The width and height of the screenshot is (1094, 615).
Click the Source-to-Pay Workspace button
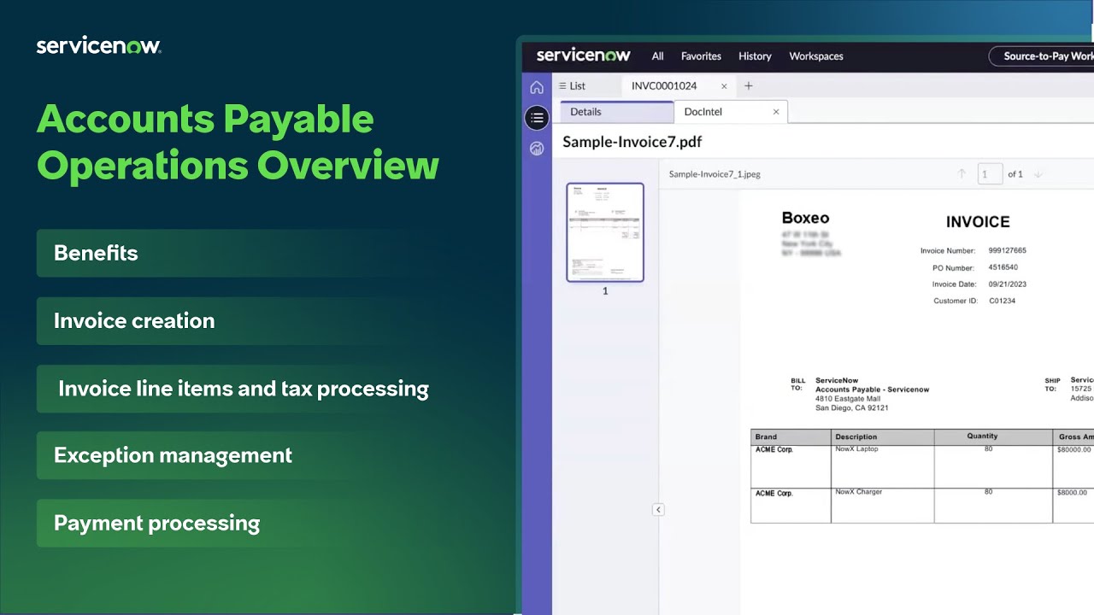(1041, 56)
